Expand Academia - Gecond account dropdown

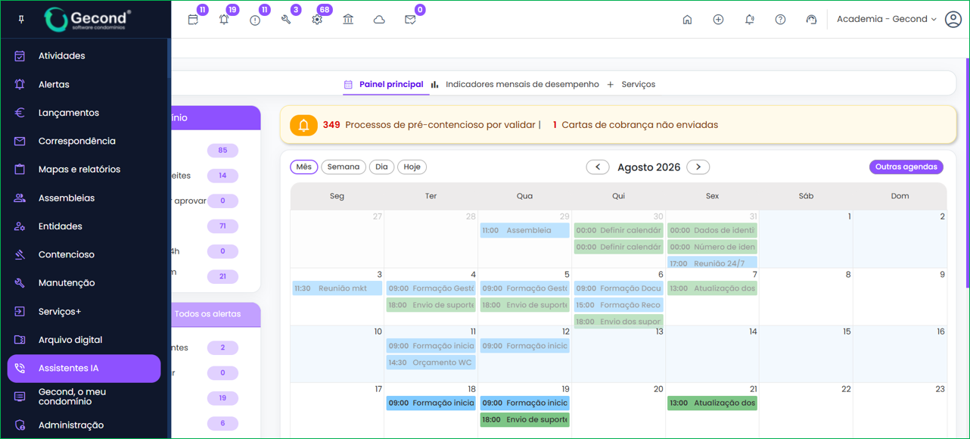[x=886, y=20]
